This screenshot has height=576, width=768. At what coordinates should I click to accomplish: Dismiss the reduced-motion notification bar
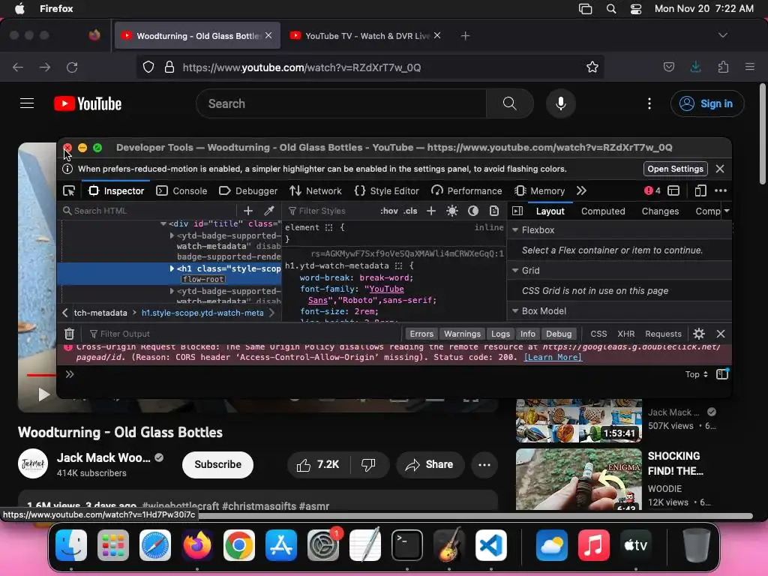(719, 169)
